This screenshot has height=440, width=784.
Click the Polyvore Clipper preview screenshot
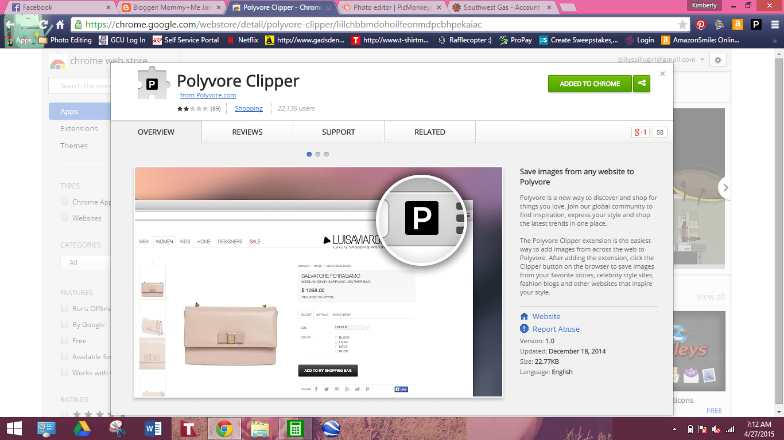coord(319,282)
